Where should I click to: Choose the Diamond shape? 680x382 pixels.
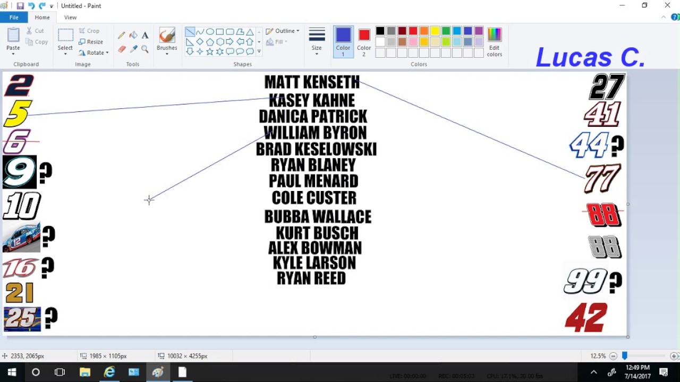200,42
